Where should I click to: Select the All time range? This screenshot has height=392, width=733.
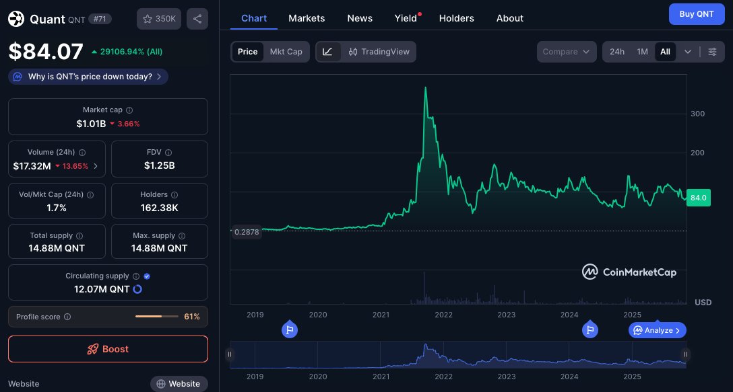click(x=665, y=52)
